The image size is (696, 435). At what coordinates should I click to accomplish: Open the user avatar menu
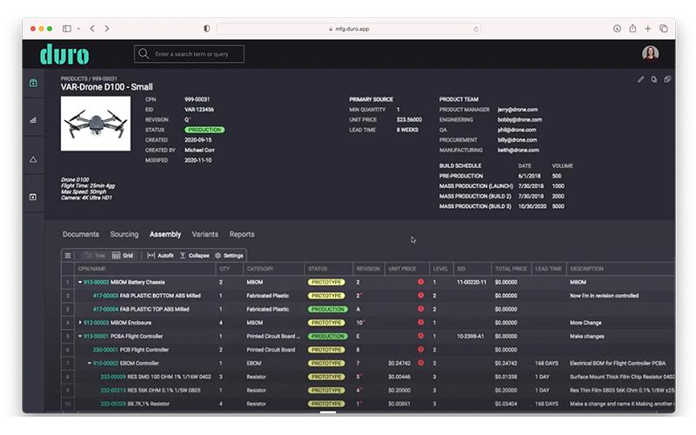point(650,53)
